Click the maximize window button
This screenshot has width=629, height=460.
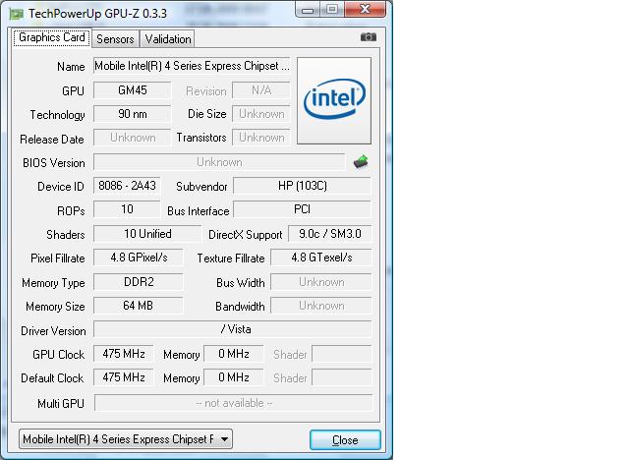(x=332, y=10)
